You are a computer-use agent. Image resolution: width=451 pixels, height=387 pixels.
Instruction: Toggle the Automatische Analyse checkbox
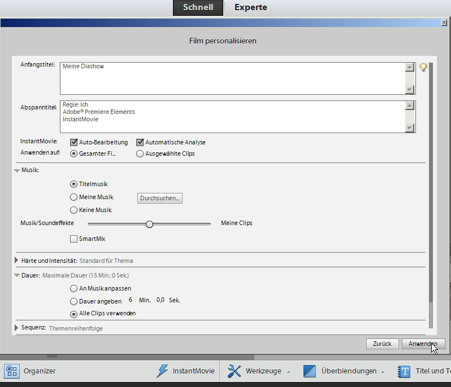[140, 142]
